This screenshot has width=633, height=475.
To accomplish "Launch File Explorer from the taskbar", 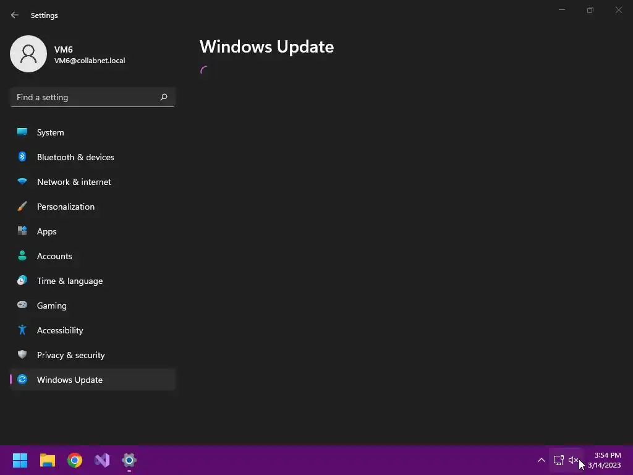I will pyautogui.click(x=47, y=460).
